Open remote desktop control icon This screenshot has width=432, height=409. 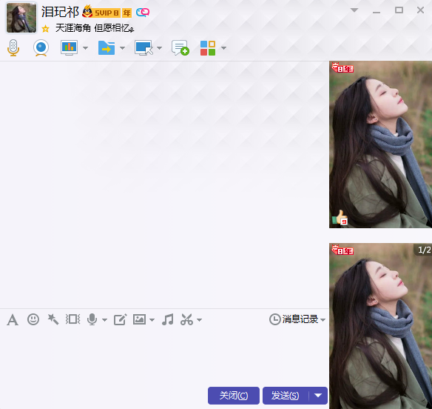(x=144, y=48)
